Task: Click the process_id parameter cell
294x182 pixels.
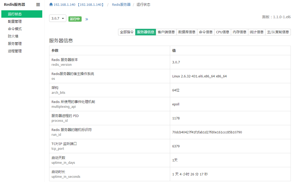Action: pos(110,118)
